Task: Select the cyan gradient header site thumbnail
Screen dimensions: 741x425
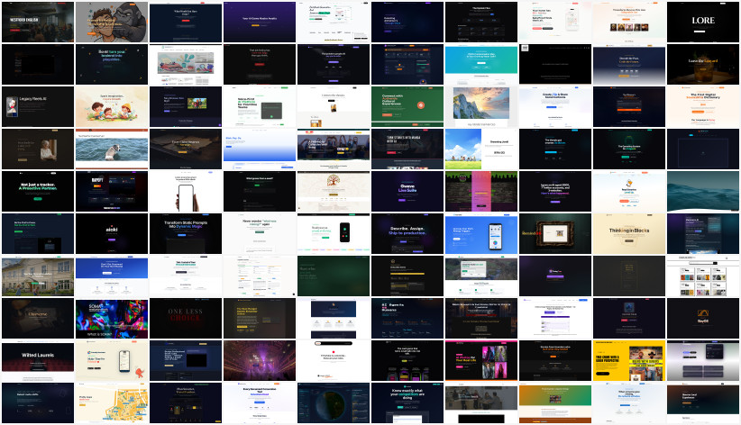Action: coord(481,64)
